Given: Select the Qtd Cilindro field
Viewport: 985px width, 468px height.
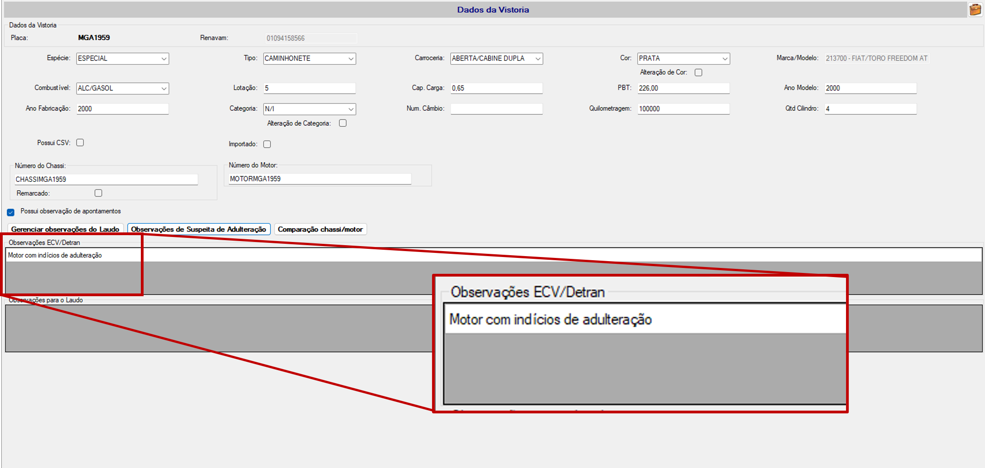Looking at the screenshot, I should 870,109.
